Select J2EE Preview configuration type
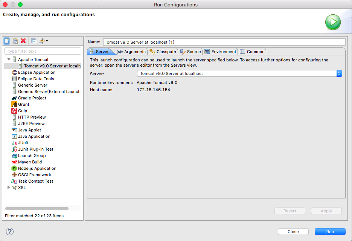The height and width of the screenshot is (241, 352). tap(31, 124)
